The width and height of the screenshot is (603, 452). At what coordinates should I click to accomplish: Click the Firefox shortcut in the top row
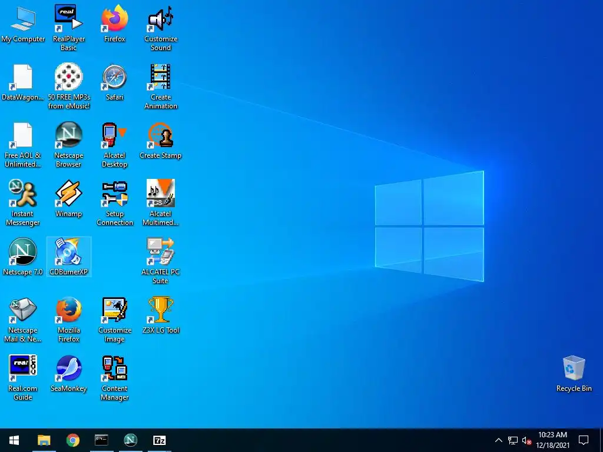[115, 24]
